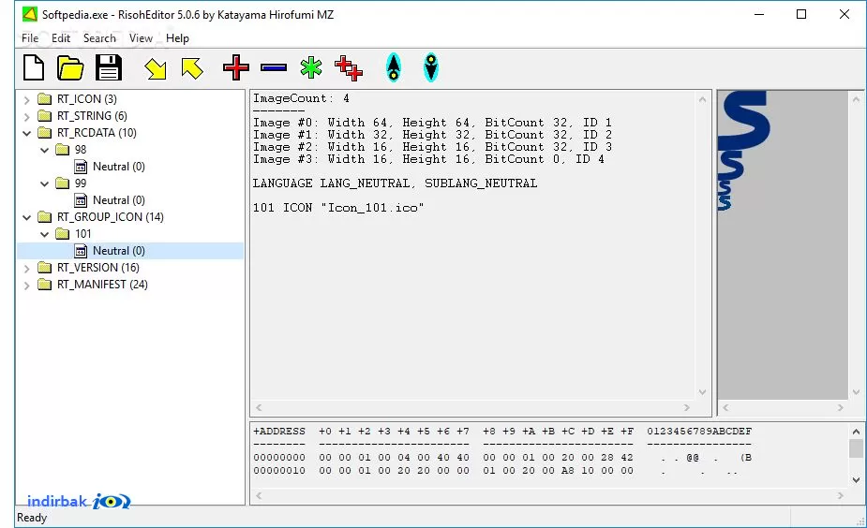Collapse the 98 subfolder node

point(45,150)
